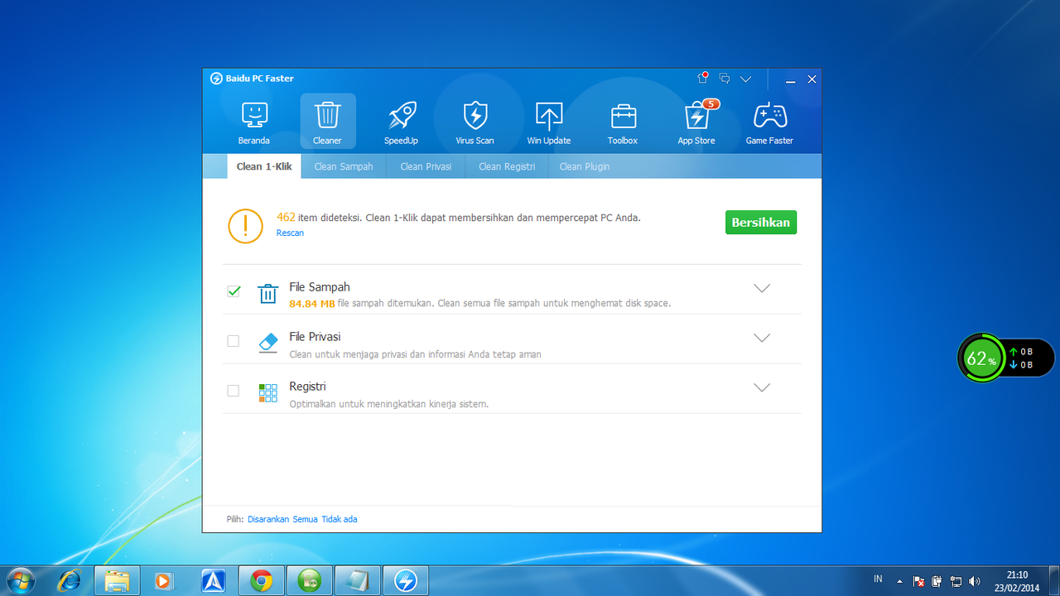The height and width of the screenshot is (596, 1060).
Task: Open the green circular taskbar app icon
Action: [x=310, y=581]
